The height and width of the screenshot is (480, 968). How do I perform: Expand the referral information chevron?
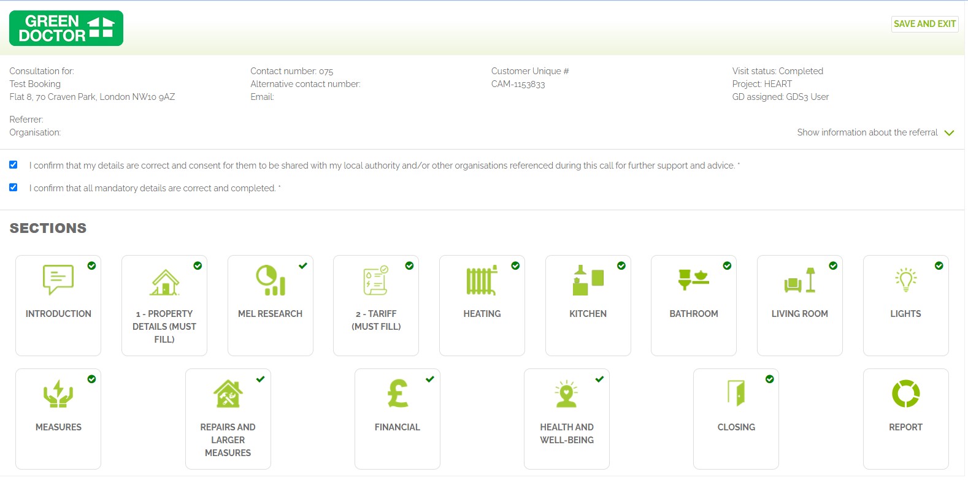949,133
